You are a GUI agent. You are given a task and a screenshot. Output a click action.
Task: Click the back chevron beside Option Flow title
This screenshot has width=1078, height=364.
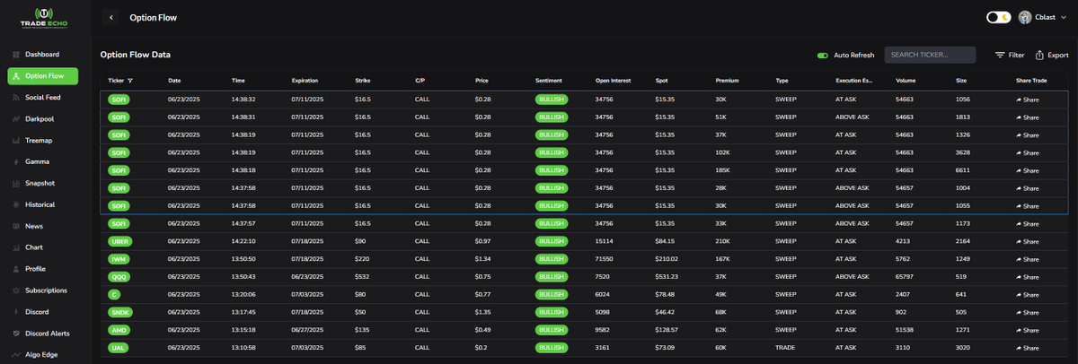coord(111,17)
